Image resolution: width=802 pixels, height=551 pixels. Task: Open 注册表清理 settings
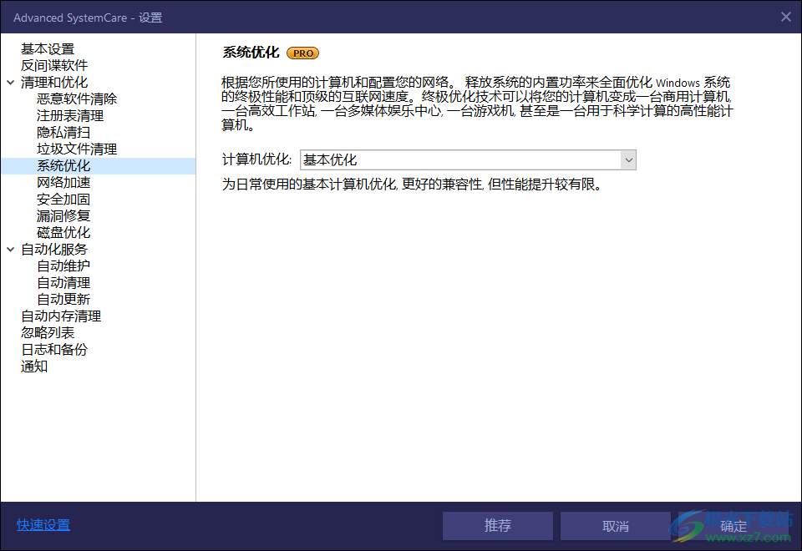(x=70, y=115)
